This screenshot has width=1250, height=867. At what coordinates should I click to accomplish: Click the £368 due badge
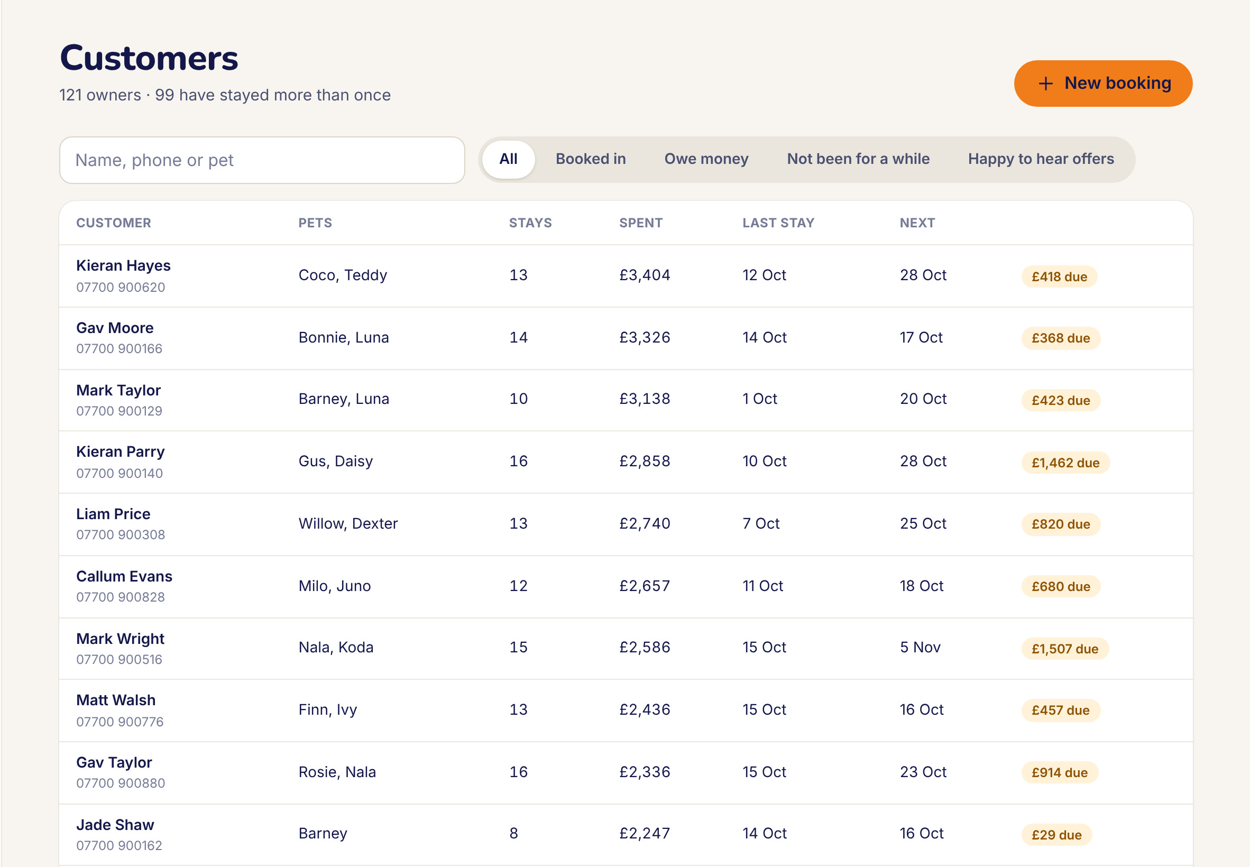(1060, 338)
